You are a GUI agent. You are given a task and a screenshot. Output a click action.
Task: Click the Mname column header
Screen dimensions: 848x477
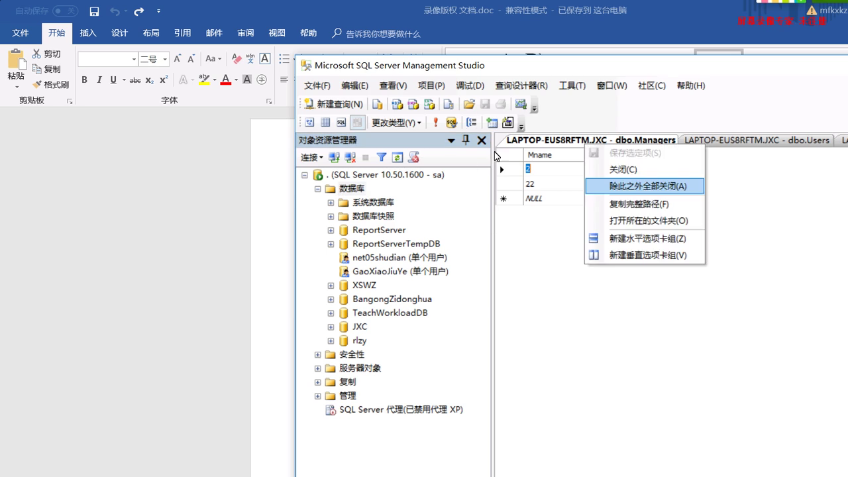(554, 155)
